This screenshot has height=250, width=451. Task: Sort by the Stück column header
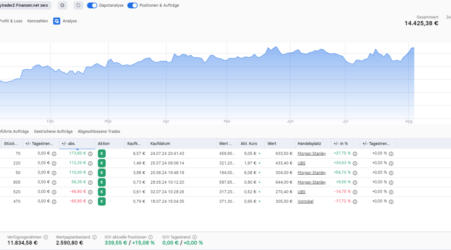click(12, 144)
